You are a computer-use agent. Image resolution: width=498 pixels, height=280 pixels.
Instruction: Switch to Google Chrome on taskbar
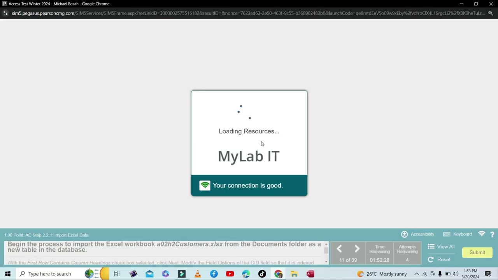278,274
